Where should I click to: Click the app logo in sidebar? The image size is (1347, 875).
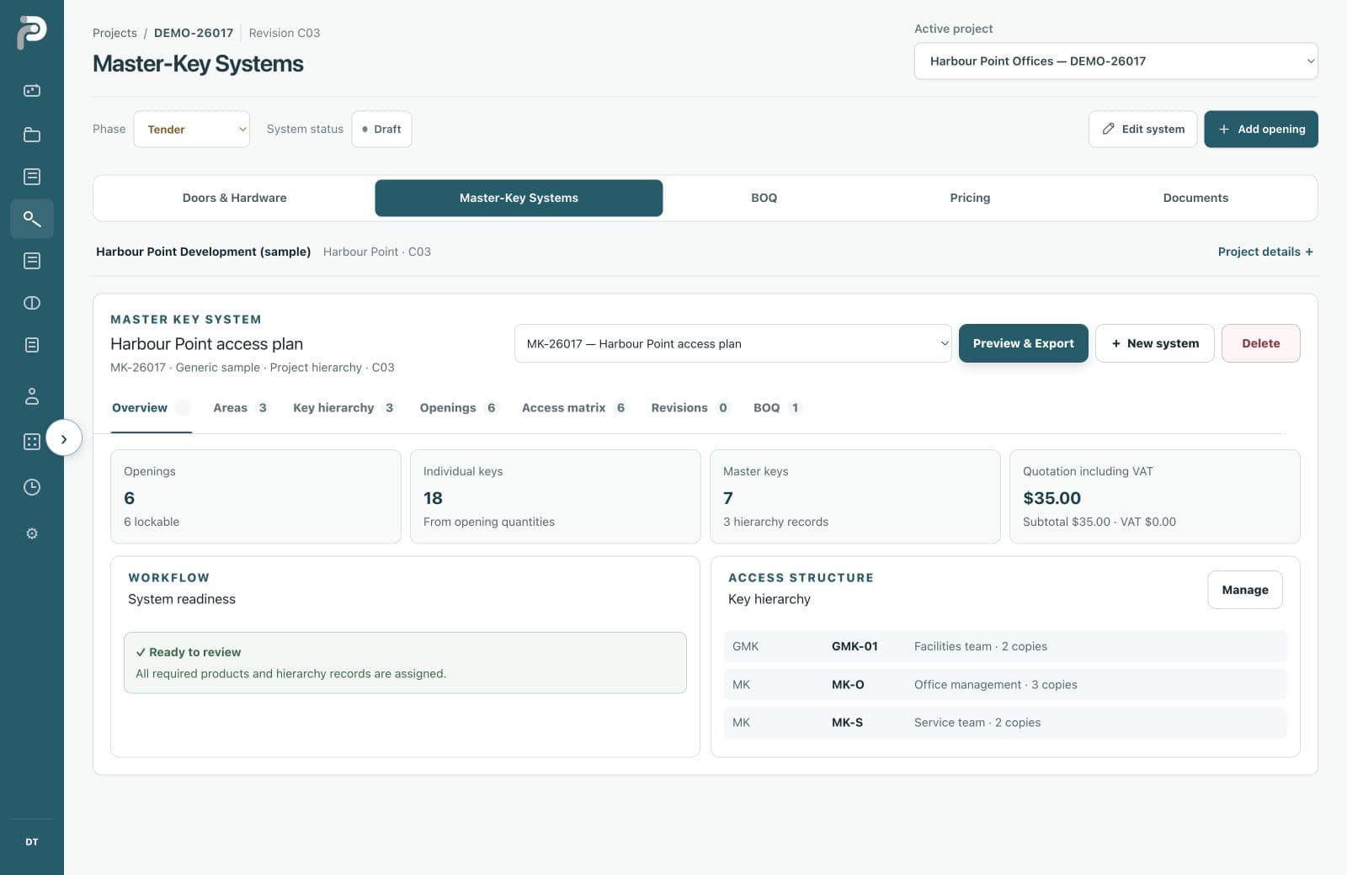[31, 33]
